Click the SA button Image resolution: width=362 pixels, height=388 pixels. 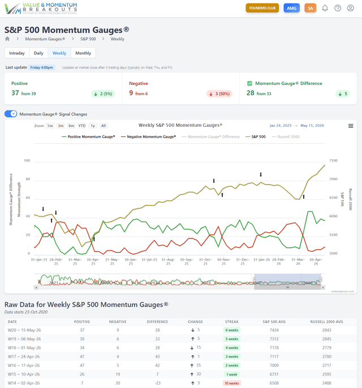311,8
